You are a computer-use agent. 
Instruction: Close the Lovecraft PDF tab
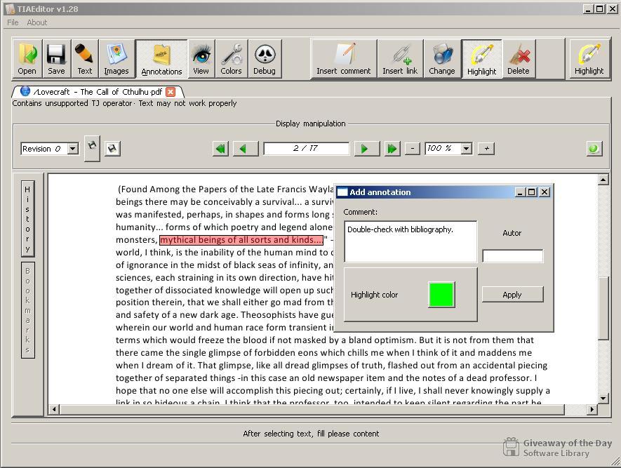coord(171,92)
